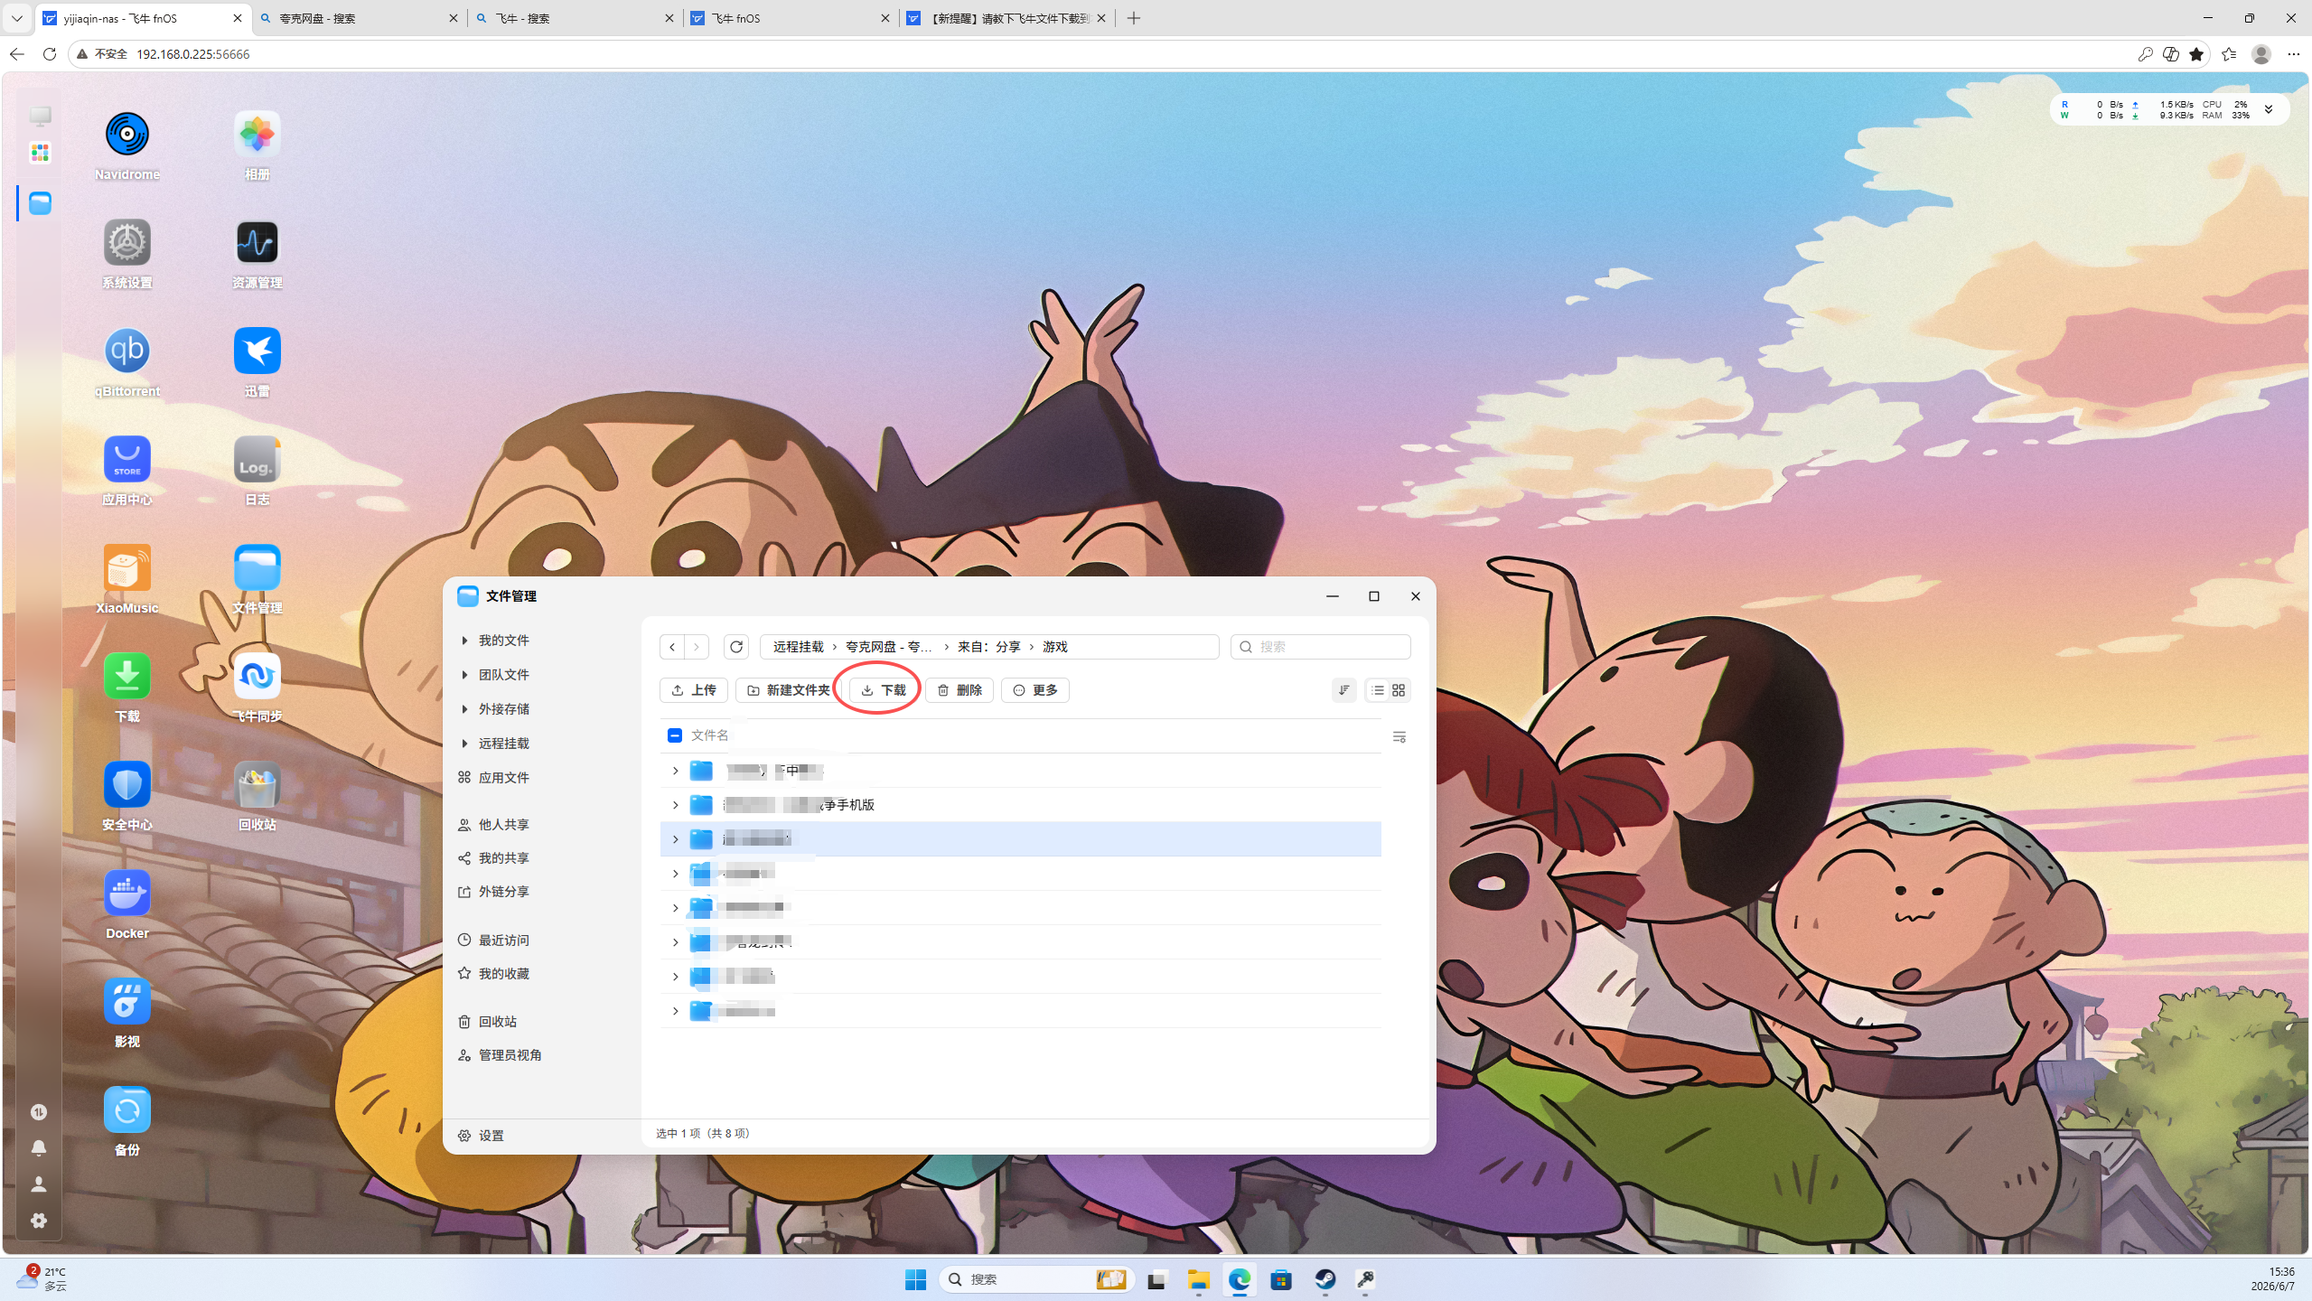2312x1301 pixels.
Task: Open the 影视 video app icon
Action: (x=127, y=1002)
